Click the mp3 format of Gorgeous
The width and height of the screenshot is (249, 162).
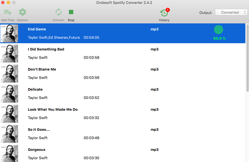coord(154,150)
